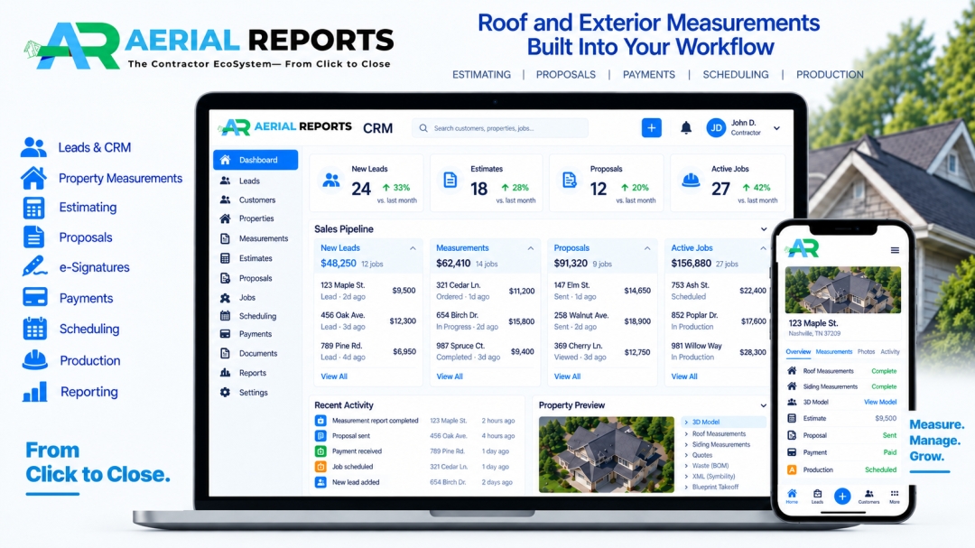Switch to Activity tab on the phone
This screenshot has height=548, width=975.
tap(890, 351)
